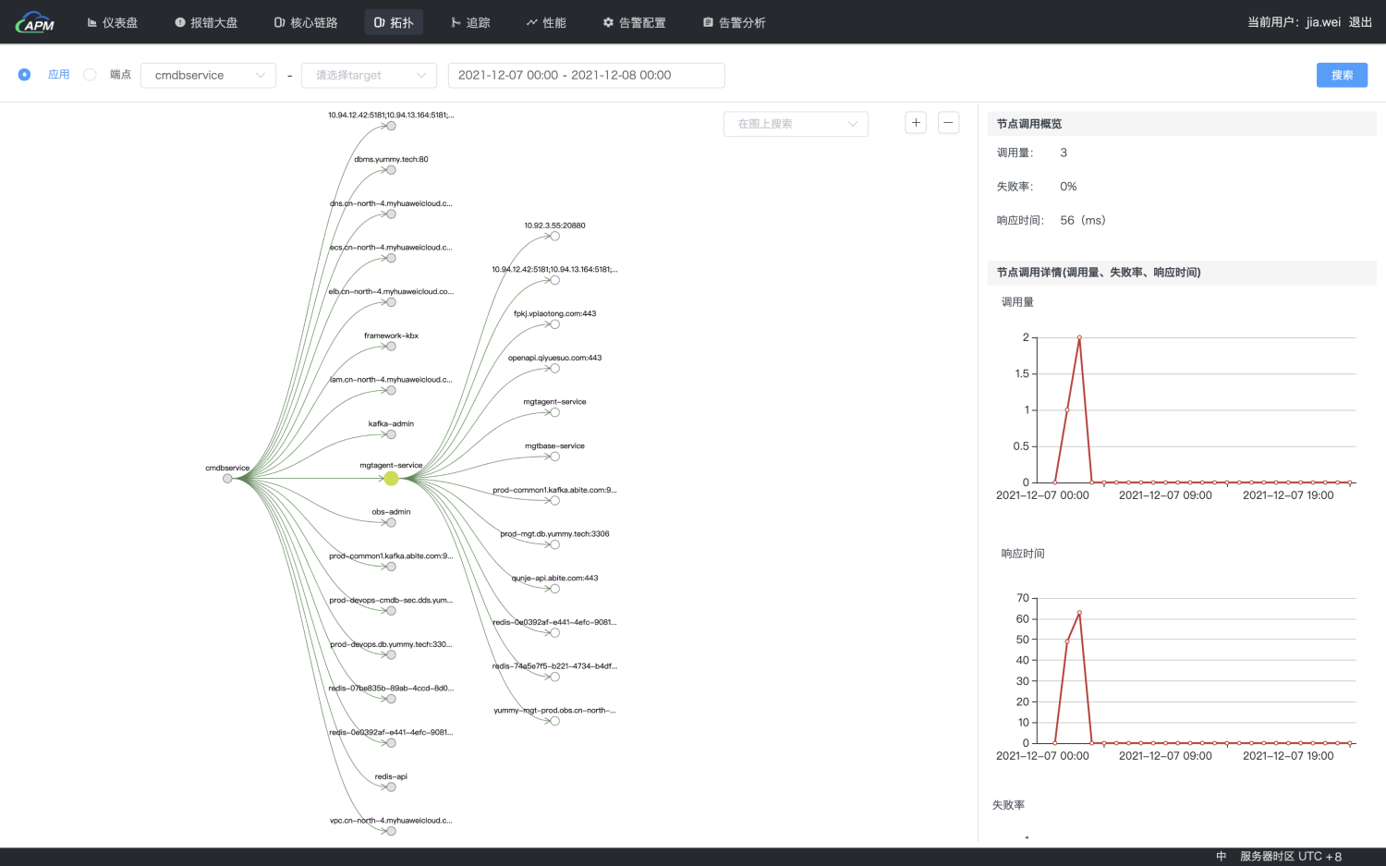The height and width of the screenshot is (866, 1386).
Task: Select the vpc.cn-north-4 node
Action: [x=391, y=831]
